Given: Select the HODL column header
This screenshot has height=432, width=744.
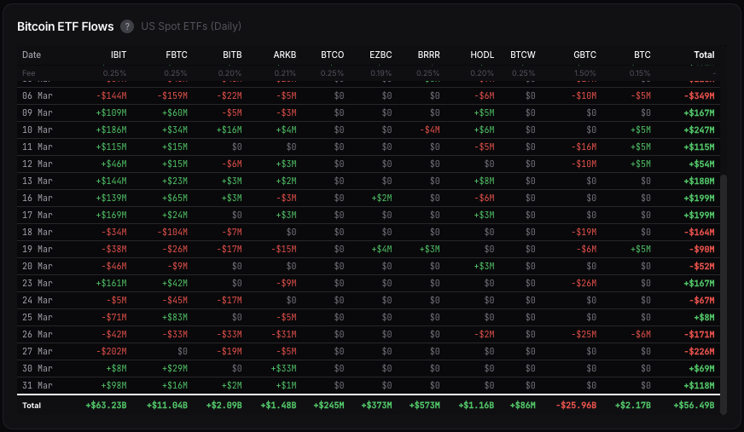Looking at the screenshot, I should [482, 55].
